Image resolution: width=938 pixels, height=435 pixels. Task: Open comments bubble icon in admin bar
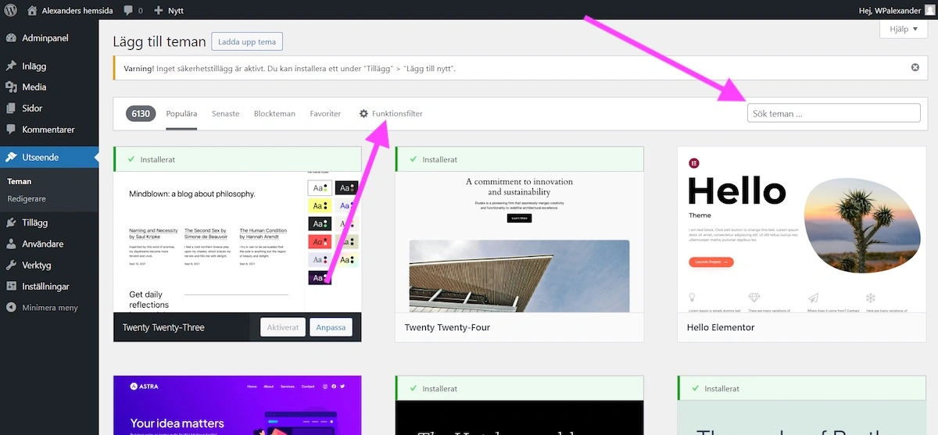128,11
